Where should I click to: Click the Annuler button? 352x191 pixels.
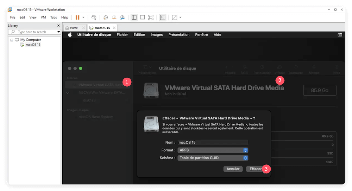[x=233, y=169]
